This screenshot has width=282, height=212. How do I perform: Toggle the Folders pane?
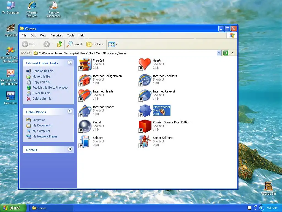click(95, 44)
